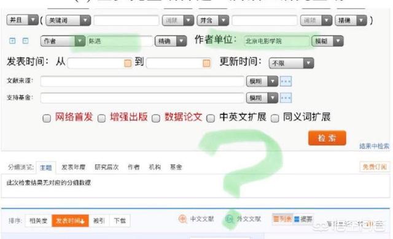Image resolution: width=393 pixels, height=239 pixels.
Task: Select the 机构 grouping tab
Action: 155,167
